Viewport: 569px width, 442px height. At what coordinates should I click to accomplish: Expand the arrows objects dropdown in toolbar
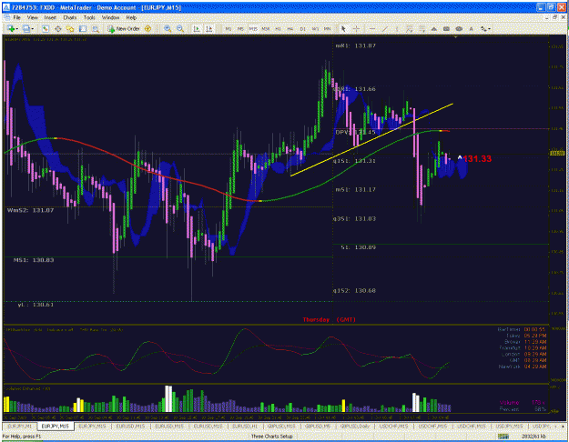[489, 28]
